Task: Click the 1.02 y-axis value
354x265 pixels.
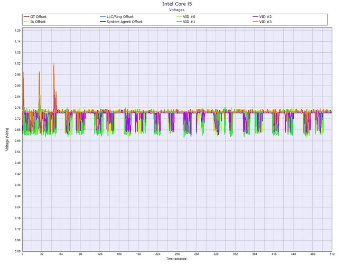Action: click(x=17, y=63)
